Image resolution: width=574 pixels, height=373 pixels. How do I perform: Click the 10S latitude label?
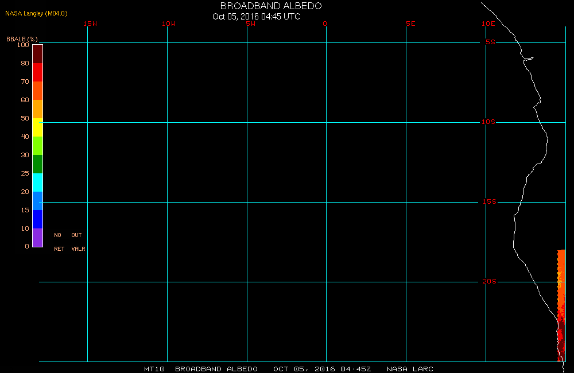click(488, 122)
